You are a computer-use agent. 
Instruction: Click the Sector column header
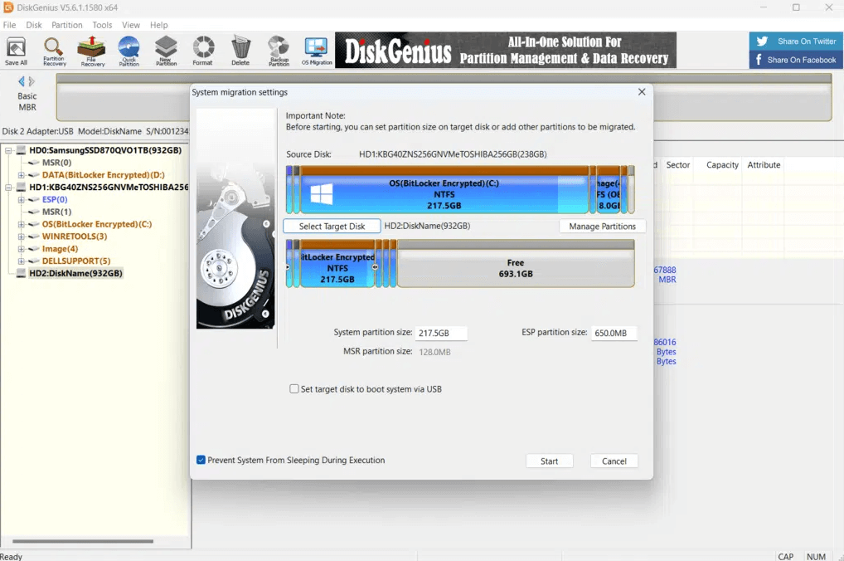coord(677,165)
